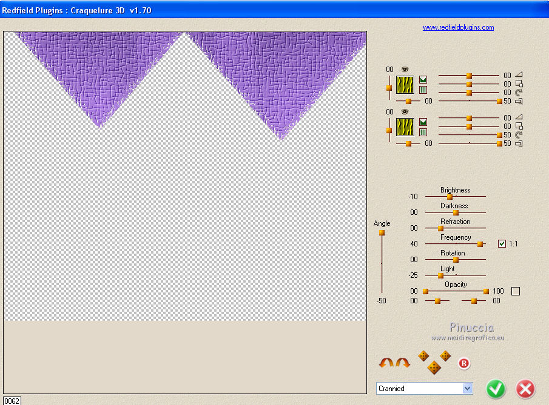Click the upper layer triangle slope icon
The image size is (549, 405).
[x=519, y=74]
